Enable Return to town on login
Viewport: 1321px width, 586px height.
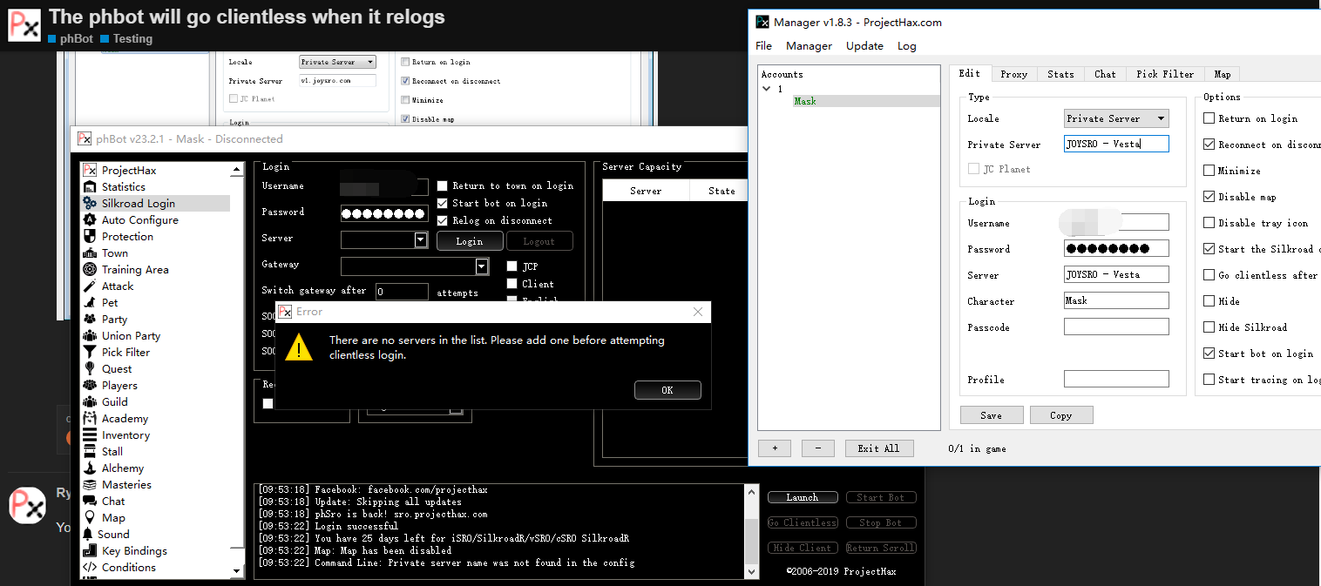click(x=443, y=186)
